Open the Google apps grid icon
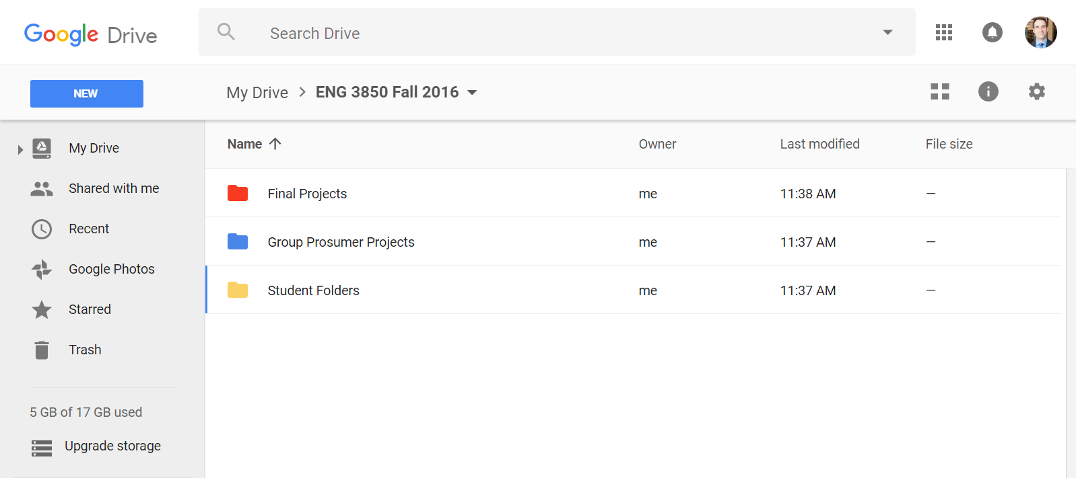The image size is (1076, 478). 943,32
